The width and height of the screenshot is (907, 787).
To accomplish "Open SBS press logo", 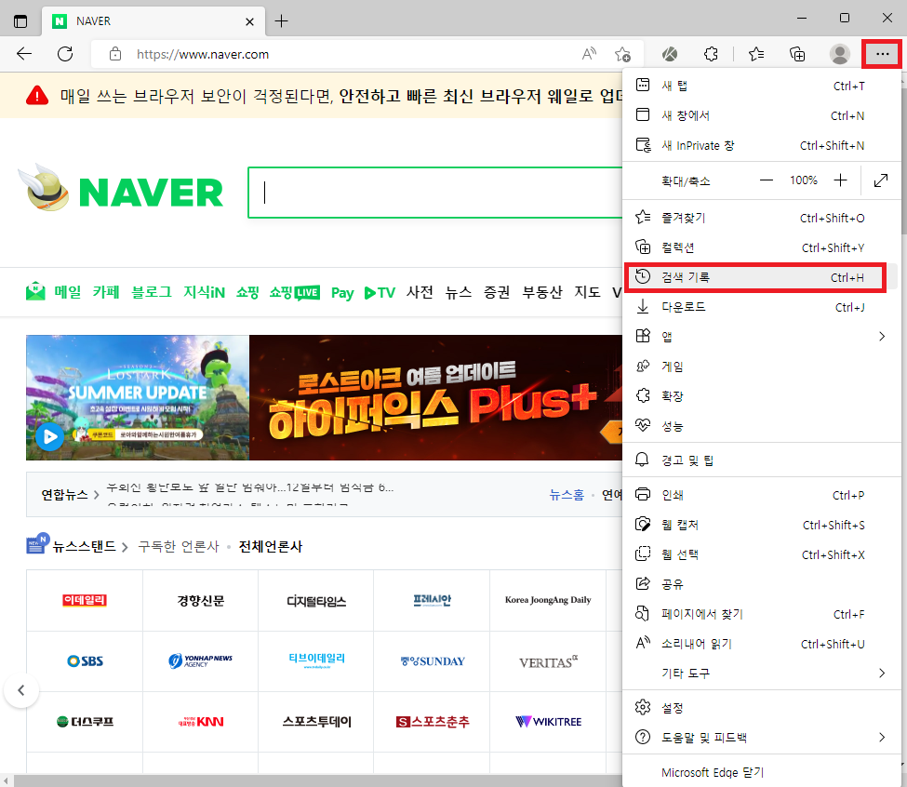I will coord(85,660).
